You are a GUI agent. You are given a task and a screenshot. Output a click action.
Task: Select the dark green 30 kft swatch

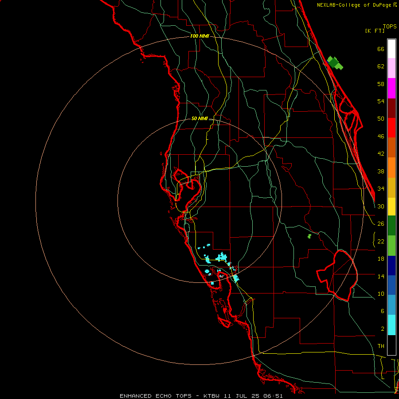[x=391, y=226]
